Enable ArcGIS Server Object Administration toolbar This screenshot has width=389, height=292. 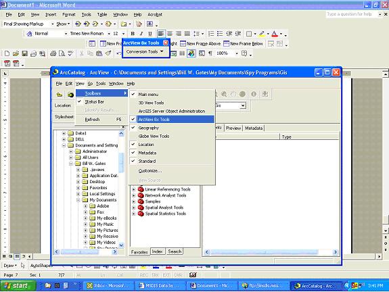(172, 111)
